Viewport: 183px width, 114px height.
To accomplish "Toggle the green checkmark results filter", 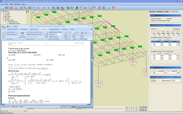I will pyautogui.click(x=152, y=81).
